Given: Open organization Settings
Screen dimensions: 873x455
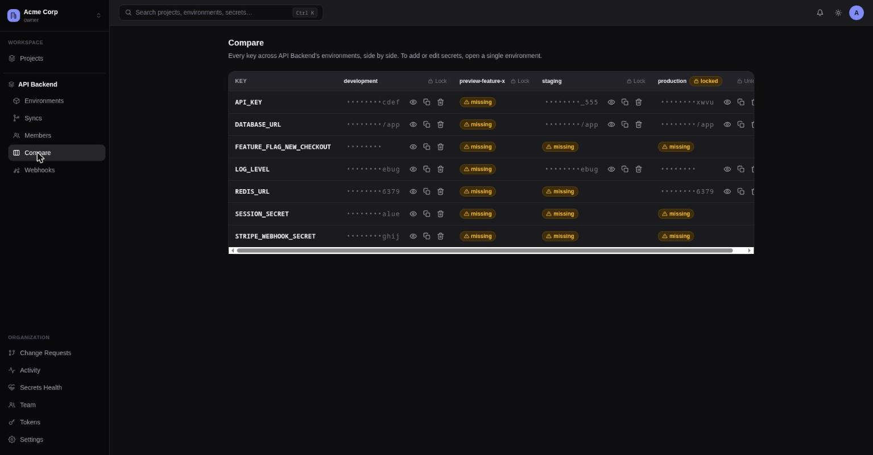Looking at the screenshot, I should point(55,440).
